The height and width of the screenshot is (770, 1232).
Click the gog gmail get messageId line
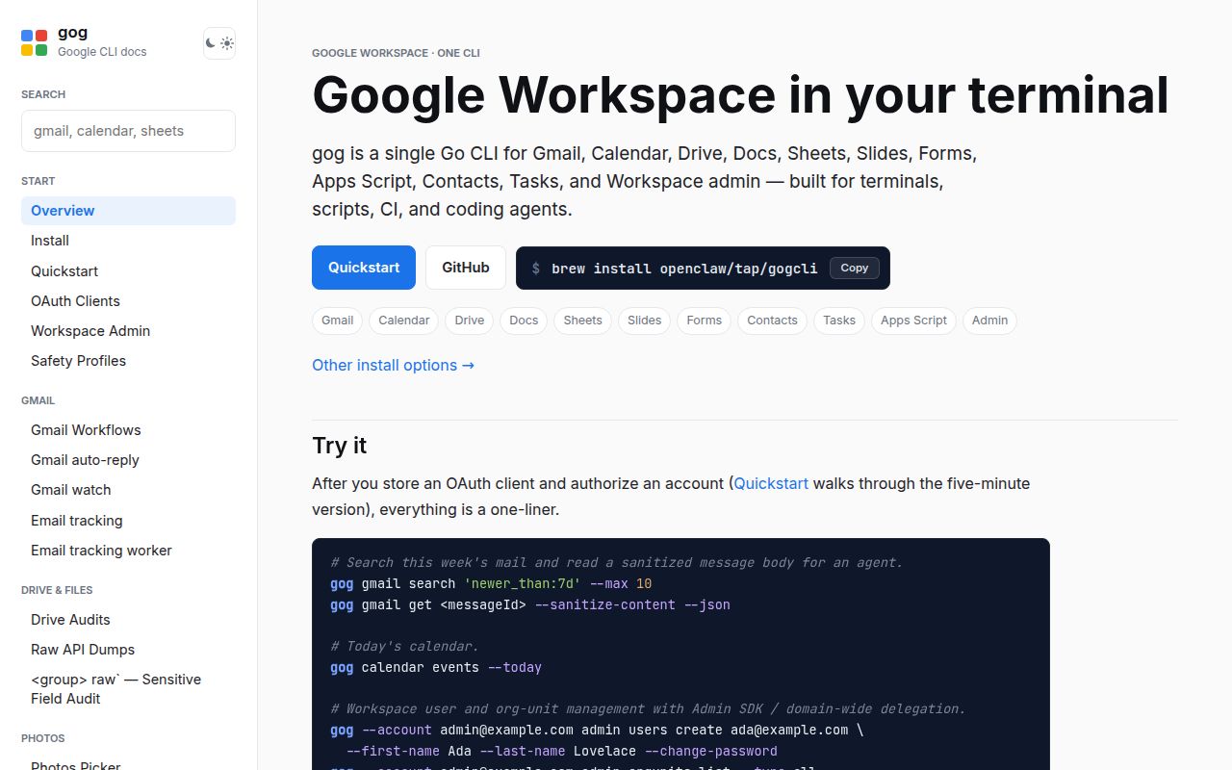[530, 604]
